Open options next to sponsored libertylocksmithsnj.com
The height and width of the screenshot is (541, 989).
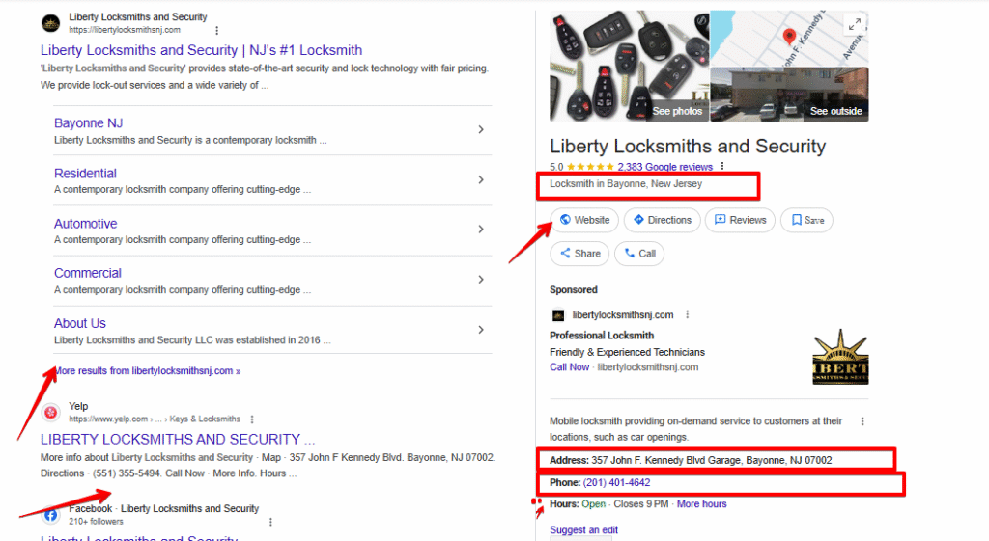[x=687, y=314]
